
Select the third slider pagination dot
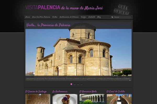point(78,84)
